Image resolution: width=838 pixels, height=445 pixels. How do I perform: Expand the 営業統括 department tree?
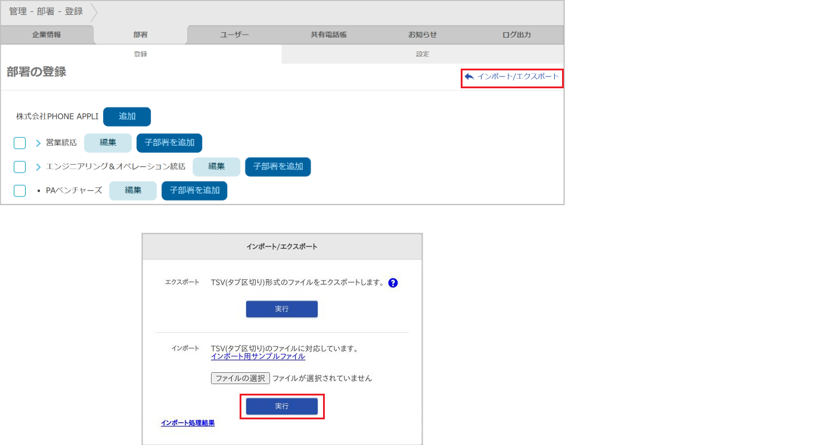(x=38, y=143)
